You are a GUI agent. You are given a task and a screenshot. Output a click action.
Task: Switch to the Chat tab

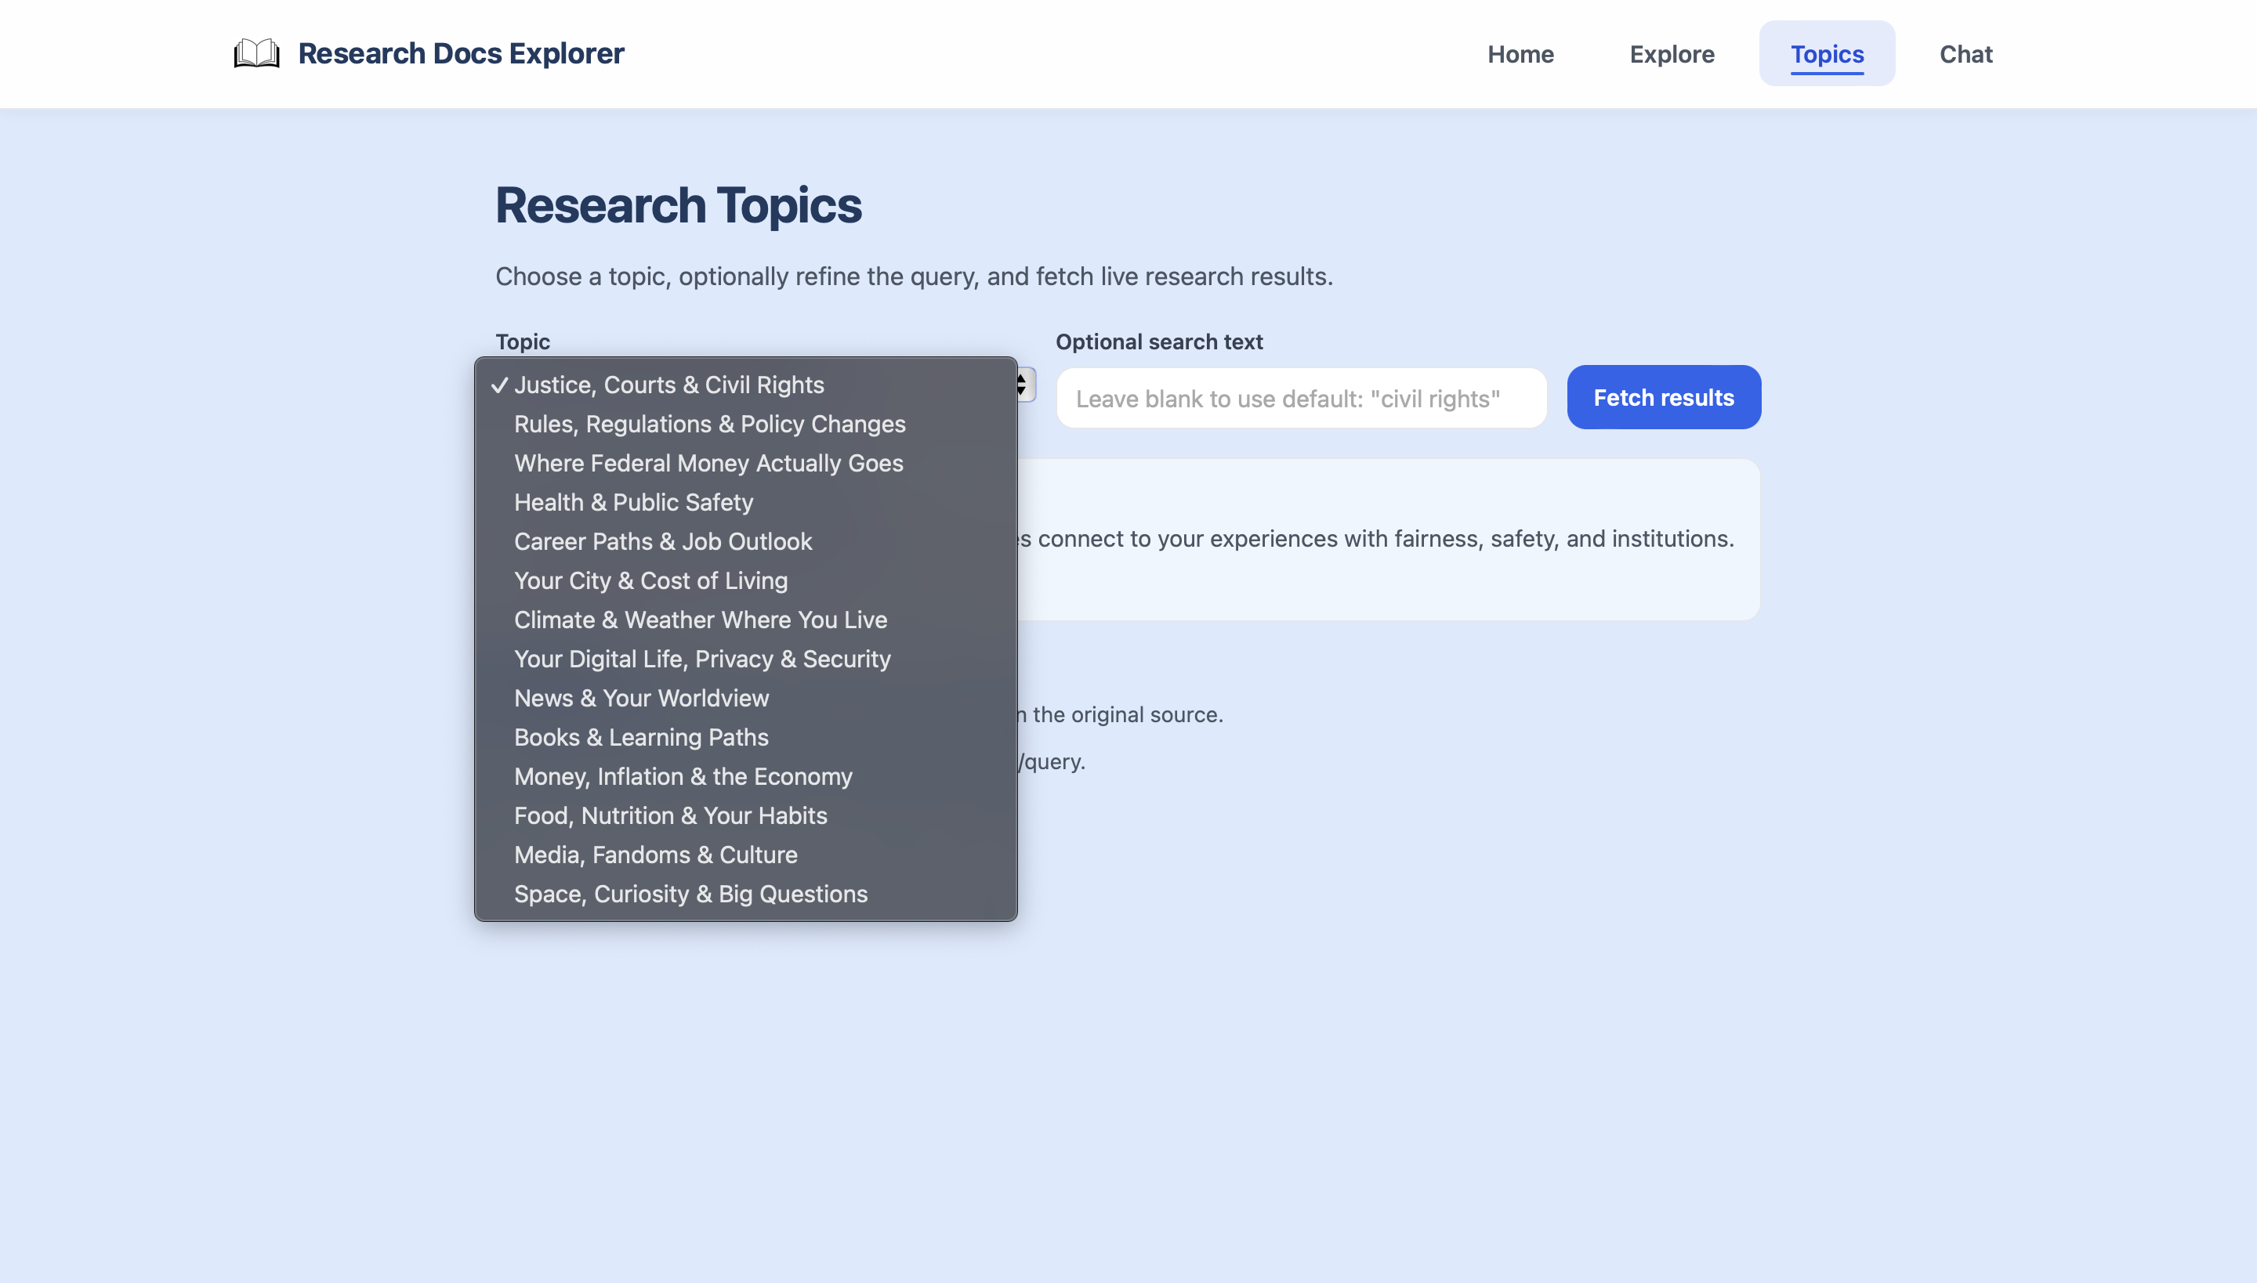[1965, 54]
